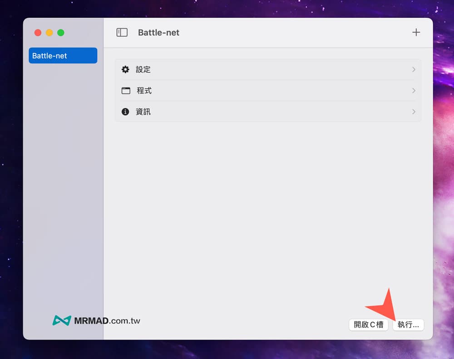The width and height of the screenshot is (454, 359).
Task: Click the plus icon to add a bottle
Action: point(416,33)
